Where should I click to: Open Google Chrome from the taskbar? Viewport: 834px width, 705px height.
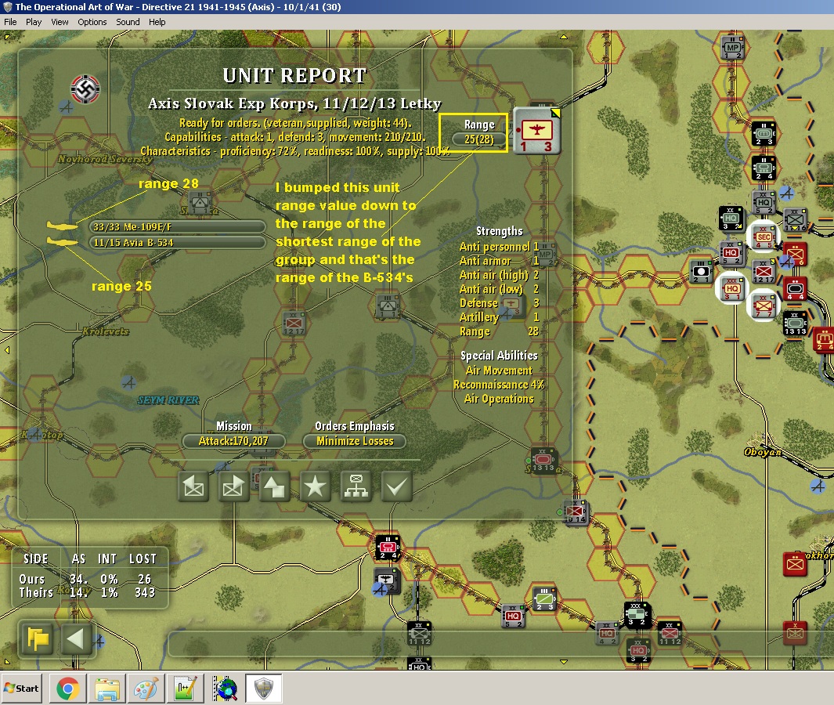coord(67,689)
